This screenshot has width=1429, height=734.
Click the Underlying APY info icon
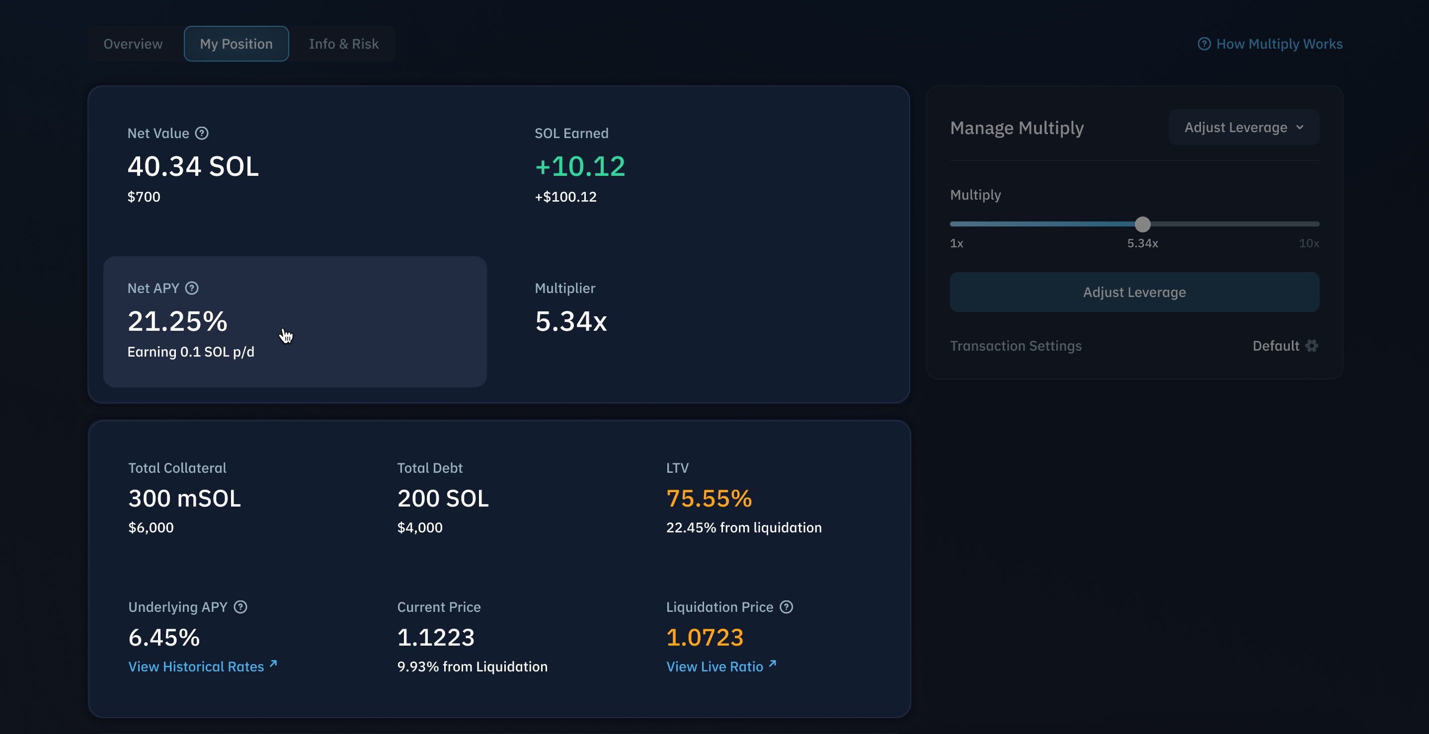point(240,607)
